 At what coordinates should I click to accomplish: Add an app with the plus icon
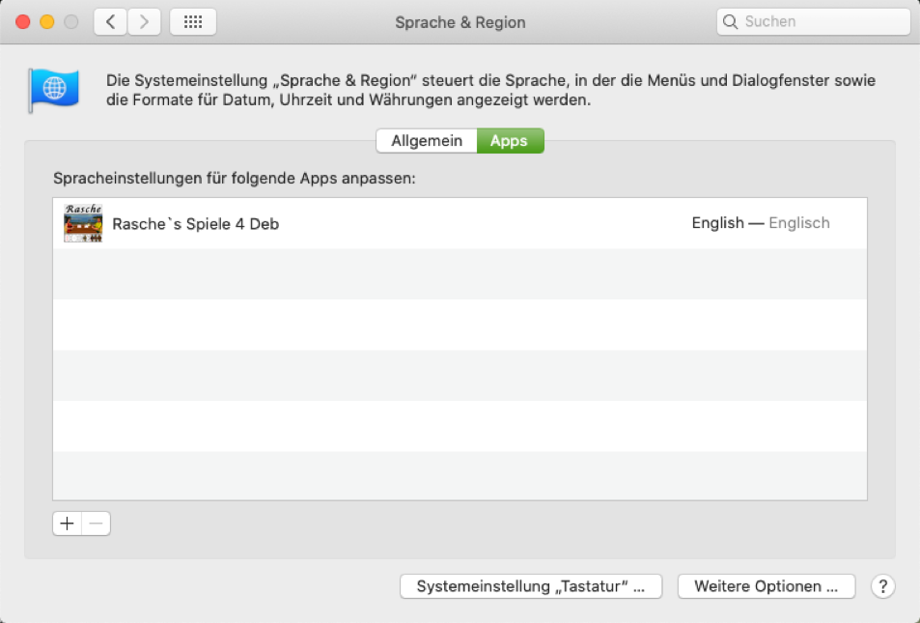[x=67, y=523]
